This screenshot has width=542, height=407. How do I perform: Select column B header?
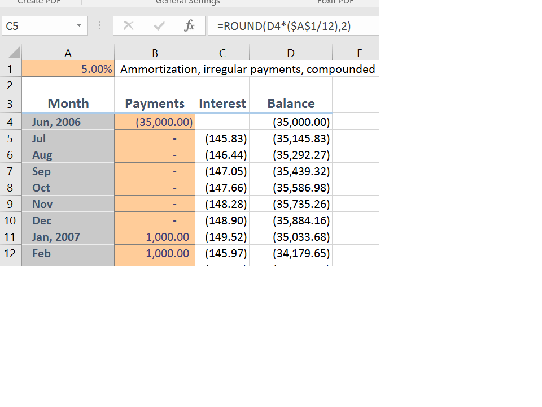tap(155, 53)
